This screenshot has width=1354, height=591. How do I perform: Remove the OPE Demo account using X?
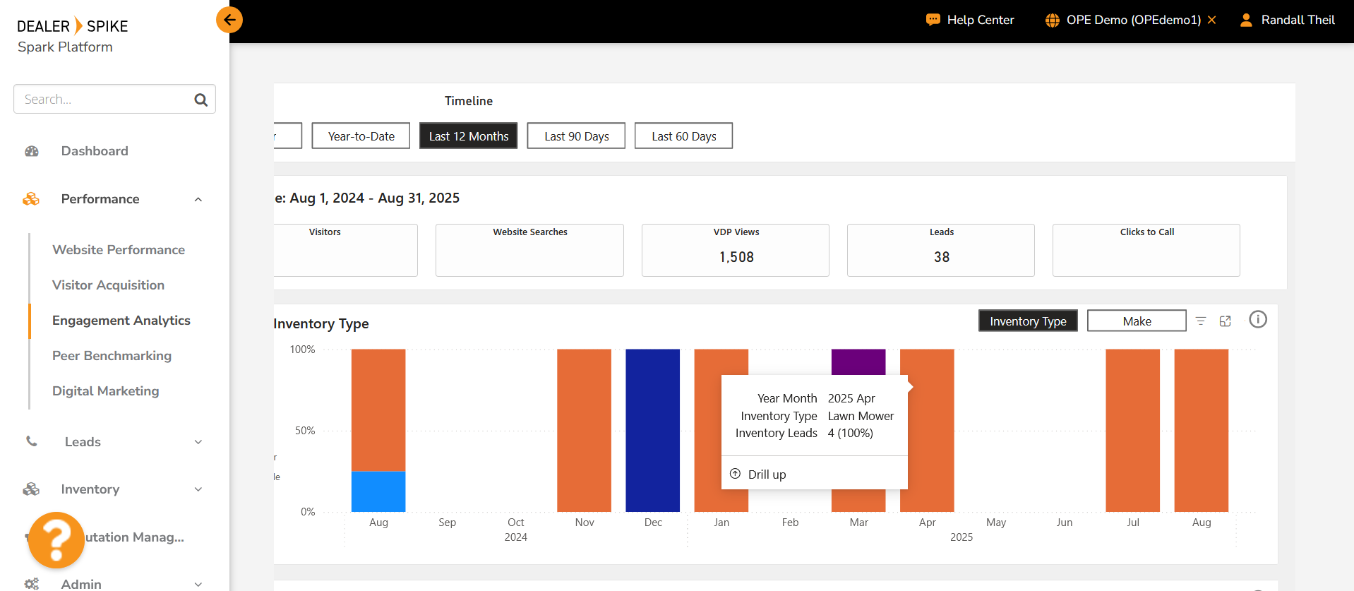point(1211,20)
